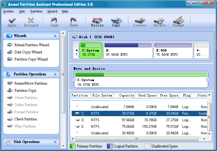The height and width of the screenshot is (151, 217).
Task: Click the Check Partition sidebar icon
Action: [10, 119]
